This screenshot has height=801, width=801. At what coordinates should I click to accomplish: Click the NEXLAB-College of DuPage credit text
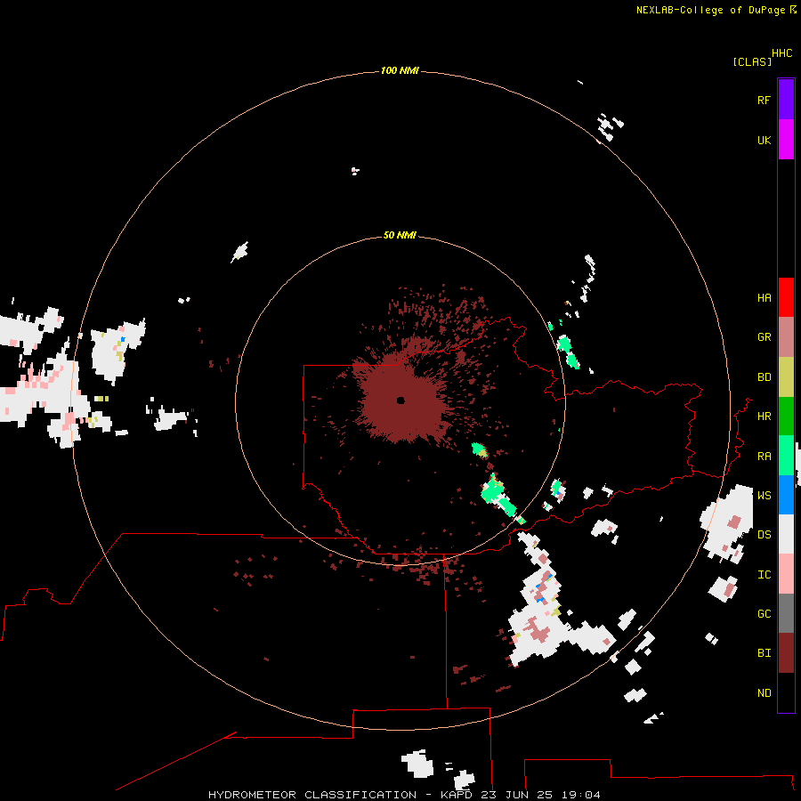pyautogui.click(x=710, y=10)
